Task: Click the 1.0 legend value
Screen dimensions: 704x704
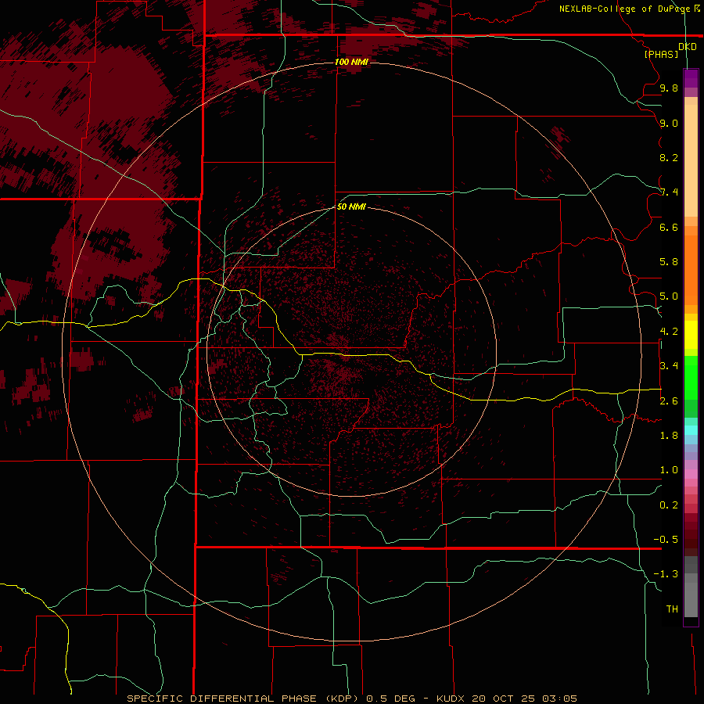Action: 669,470
